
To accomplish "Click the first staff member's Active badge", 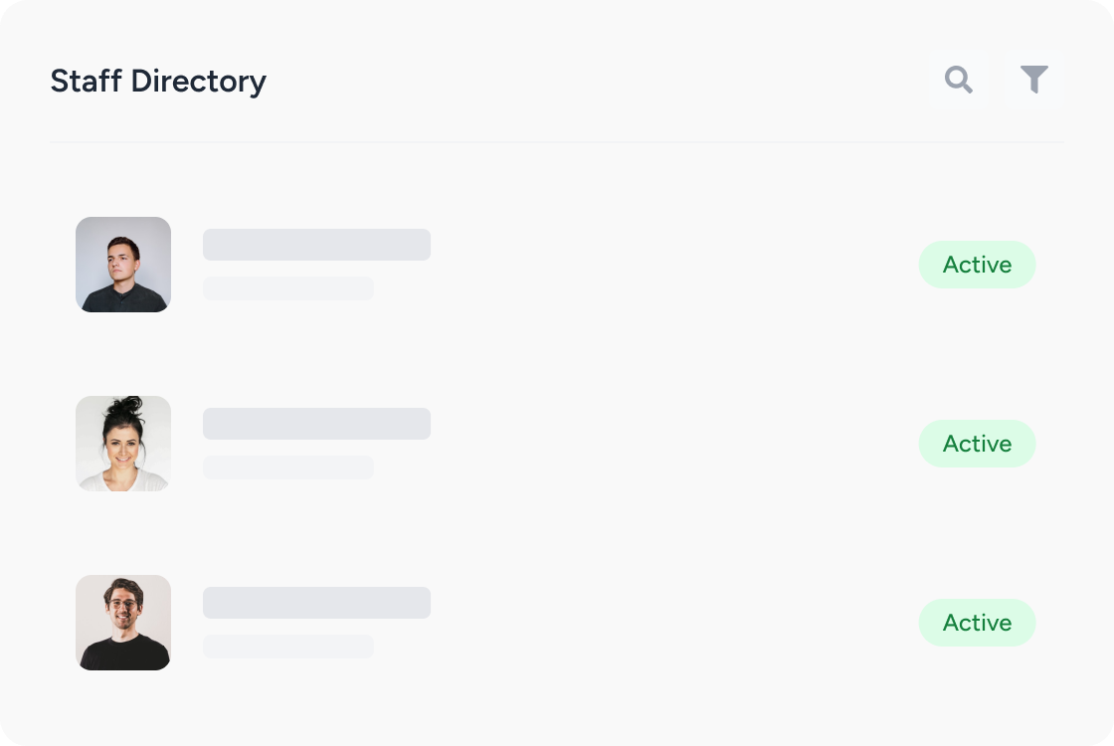I will (x=977, y=265).
